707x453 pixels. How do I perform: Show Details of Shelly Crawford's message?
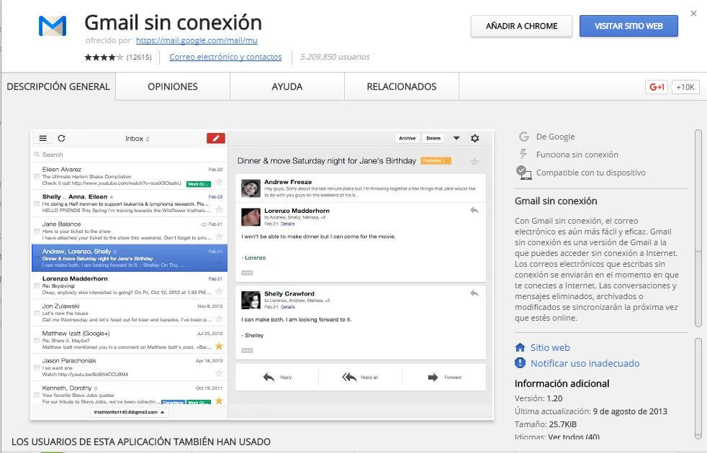click(288, 306)
